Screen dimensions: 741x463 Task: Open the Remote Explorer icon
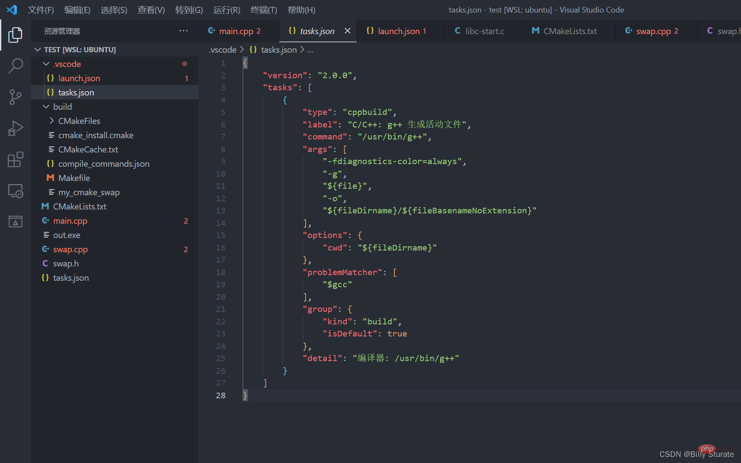pyautogui.click(x=15, y=190)
